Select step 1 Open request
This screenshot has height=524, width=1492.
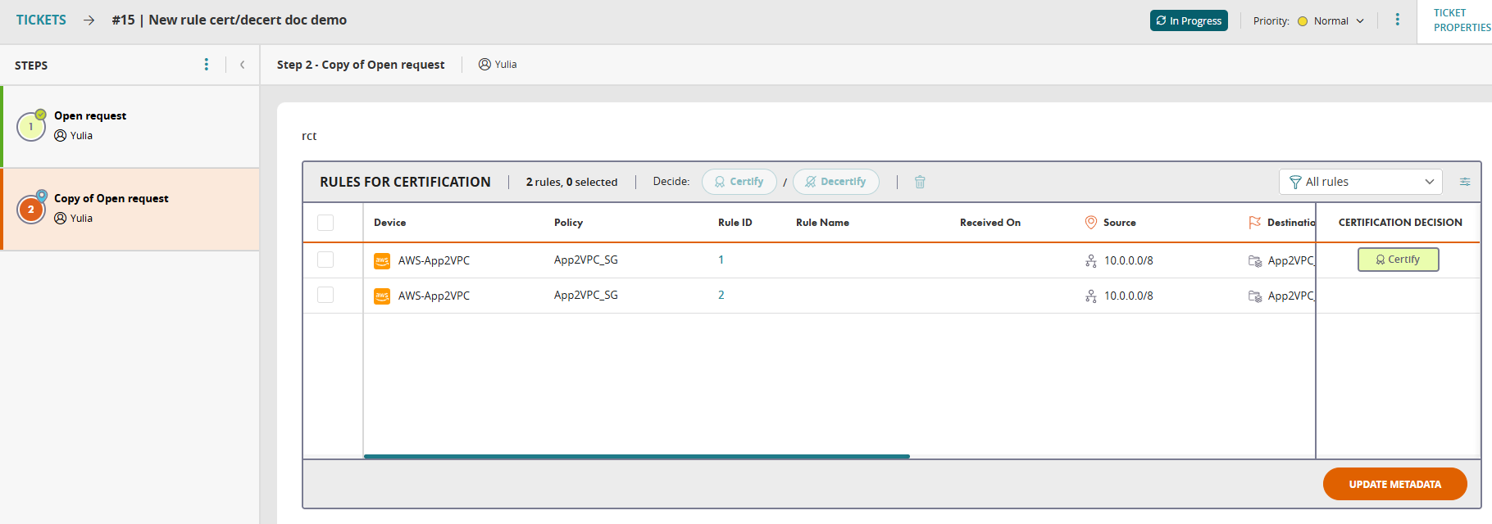(x=90, y=125)
